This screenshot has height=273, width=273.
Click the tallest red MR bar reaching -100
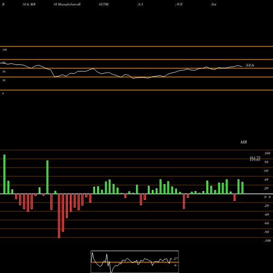click(59, 216)
